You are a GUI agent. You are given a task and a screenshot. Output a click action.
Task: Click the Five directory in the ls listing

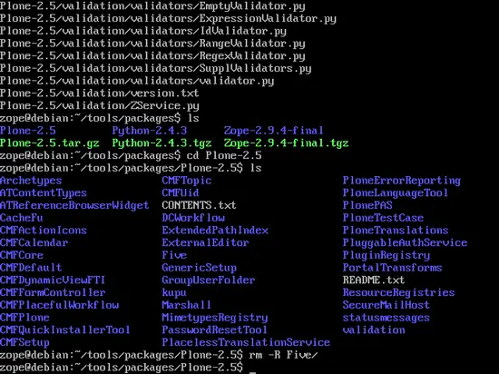[x=174, y=255]
